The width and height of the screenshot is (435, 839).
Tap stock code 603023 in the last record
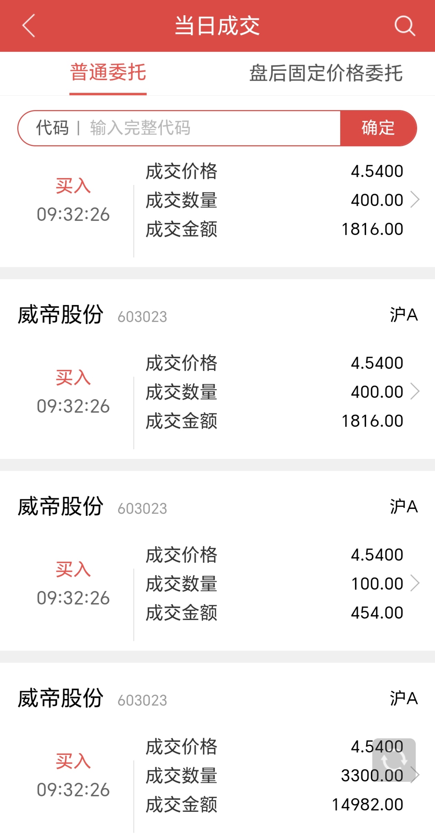tap(142, 701)
